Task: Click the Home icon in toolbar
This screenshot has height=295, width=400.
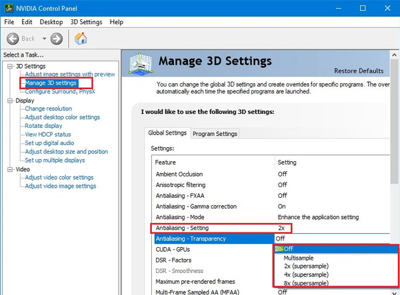Action: tap(81, 39)
